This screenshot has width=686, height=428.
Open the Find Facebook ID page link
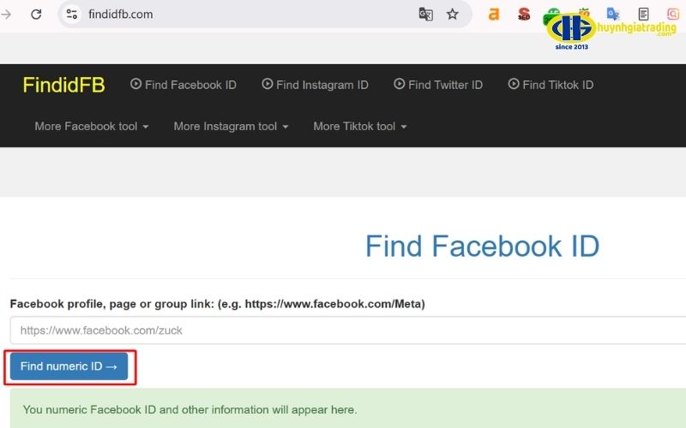click(x=184, y=85)
